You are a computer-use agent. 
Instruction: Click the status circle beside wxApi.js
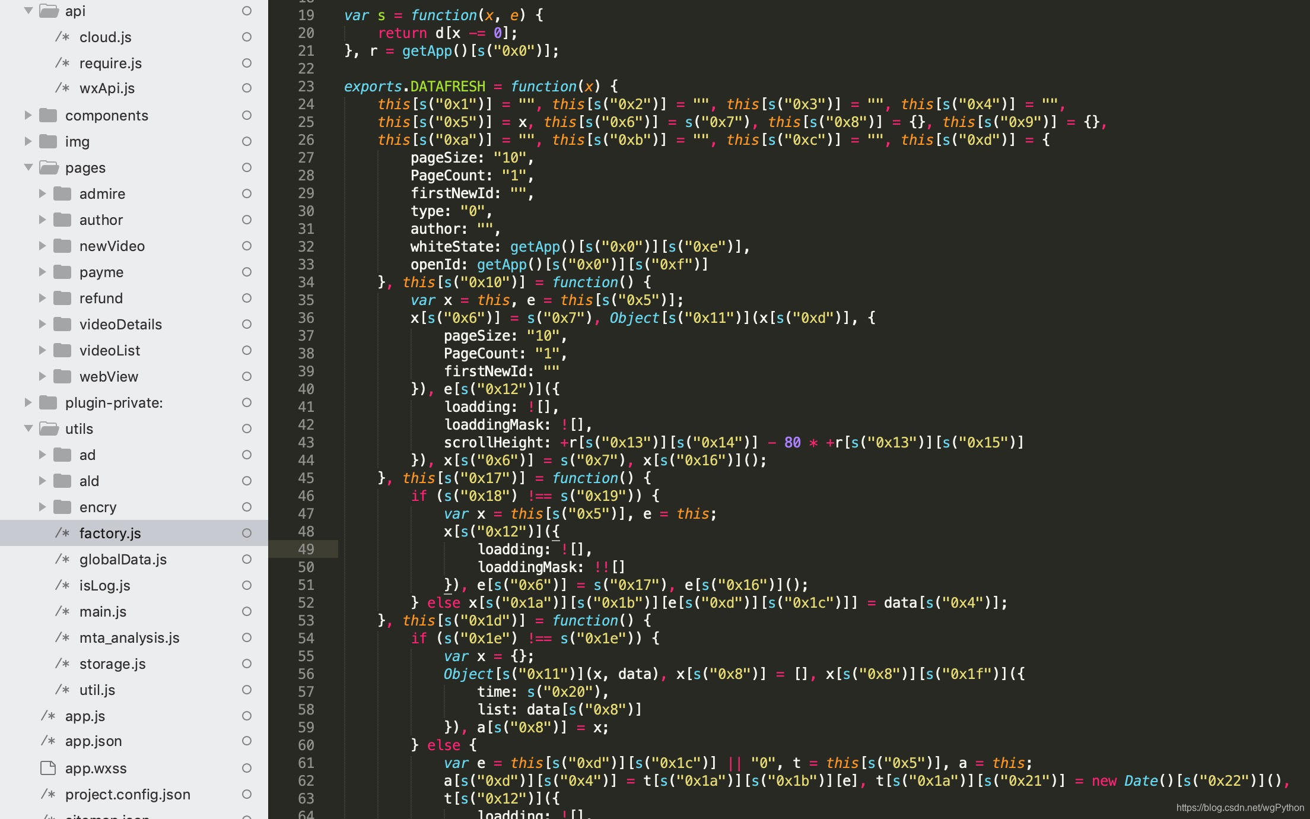247,88
